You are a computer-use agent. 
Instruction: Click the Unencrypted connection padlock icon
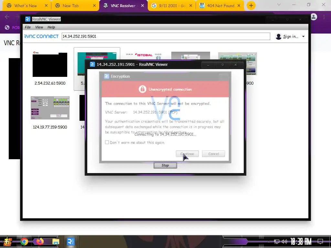click(x=142, y=89)
